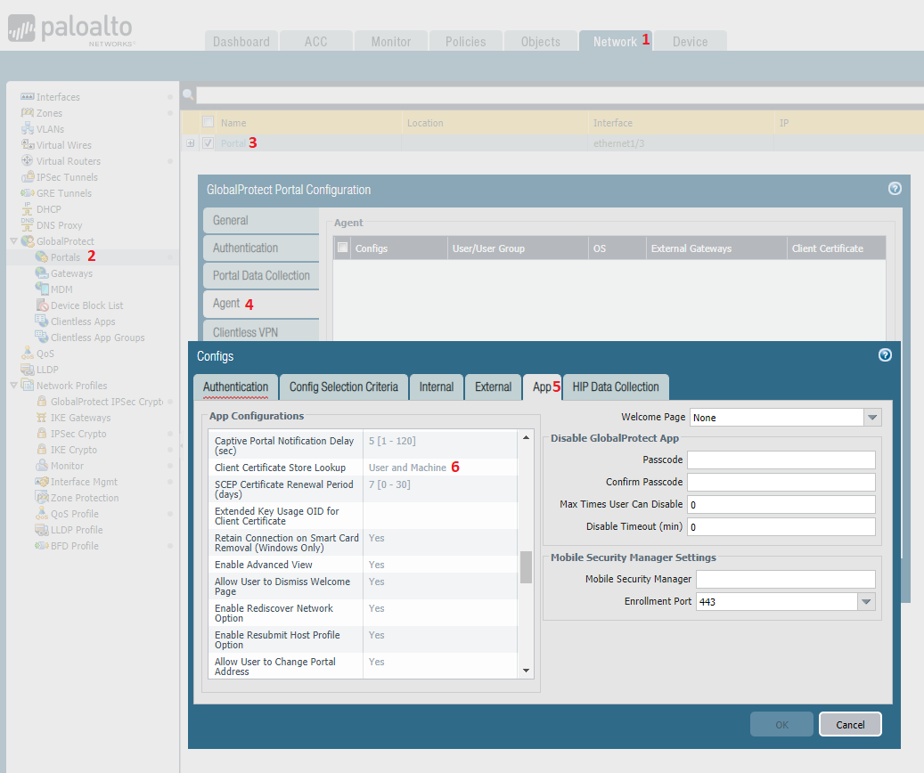
Task: Open the Zone Protection profiles page
Action: click(x=84, y=497)
